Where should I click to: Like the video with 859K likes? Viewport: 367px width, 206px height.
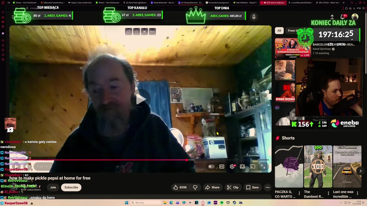pos(180,187)
